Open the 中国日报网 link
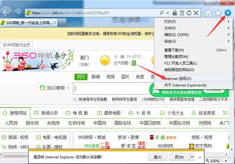 (150, 123)
